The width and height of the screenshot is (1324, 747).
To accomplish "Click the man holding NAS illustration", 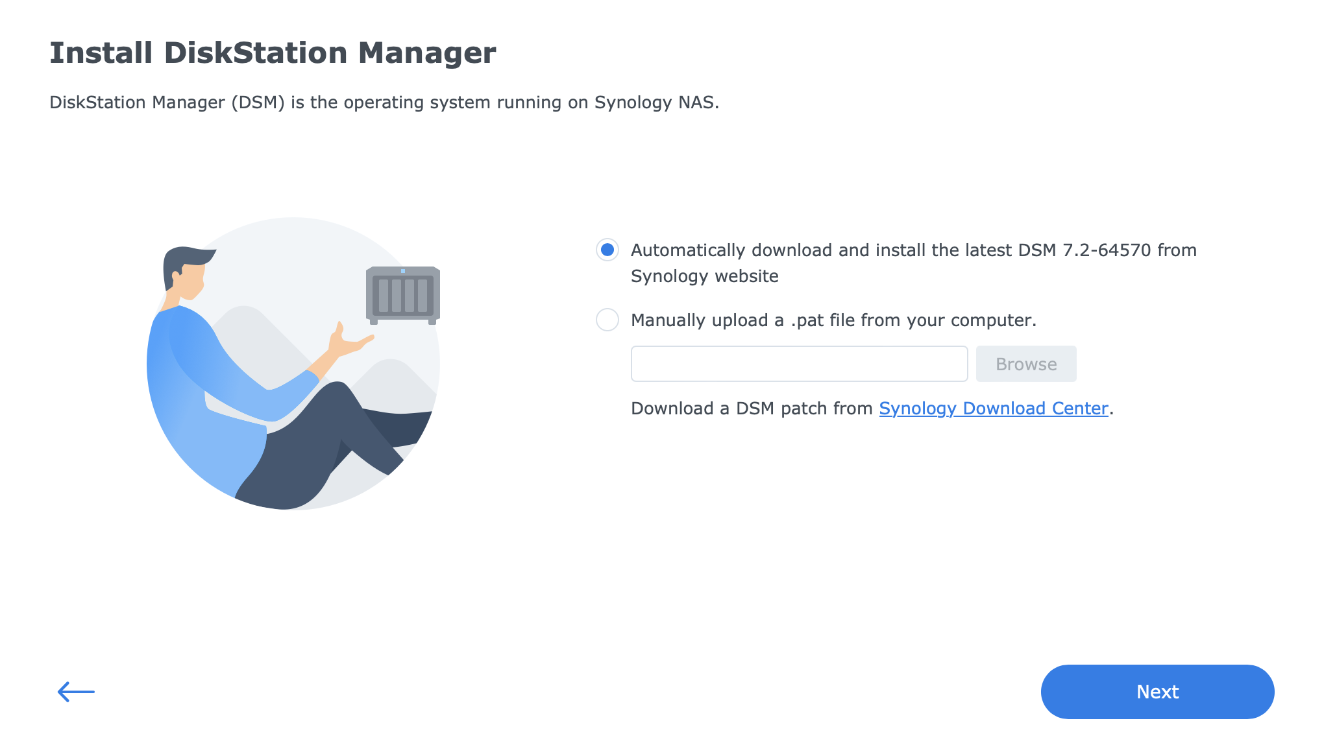I will point(293,364).
